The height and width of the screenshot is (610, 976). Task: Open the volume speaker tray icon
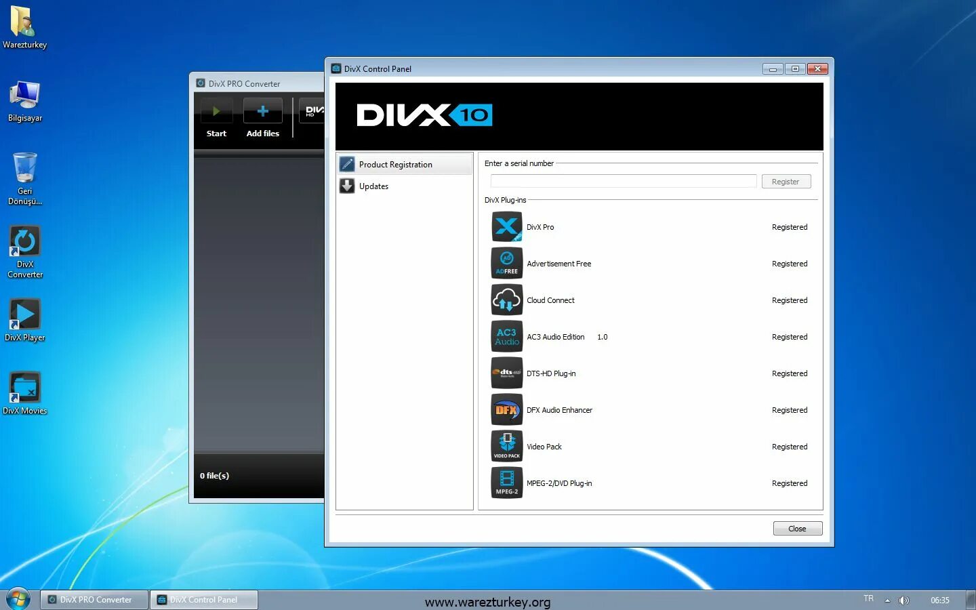(903, 600)
